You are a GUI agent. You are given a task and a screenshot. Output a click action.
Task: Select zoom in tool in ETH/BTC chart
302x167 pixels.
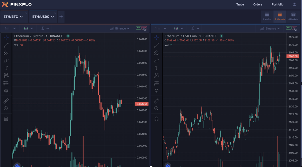click(6, 108)
